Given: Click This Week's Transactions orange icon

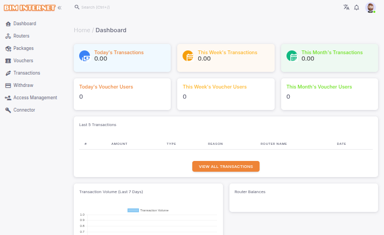Looking at the screenshot, I should coord(188,56).
